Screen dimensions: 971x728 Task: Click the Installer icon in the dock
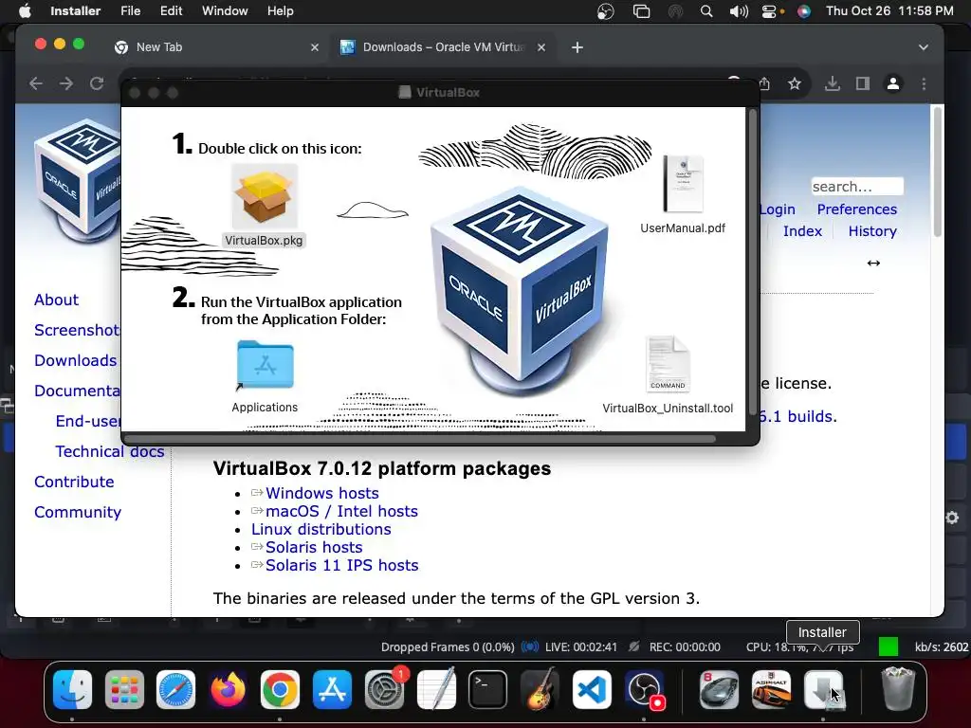(x=823, y=690)
